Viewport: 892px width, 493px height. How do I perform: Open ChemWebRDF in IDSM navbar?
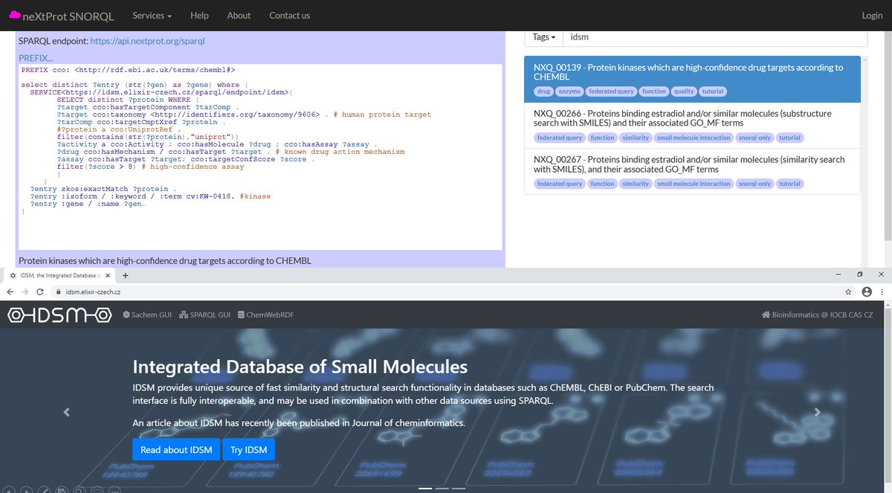click(x=265, y=315)
